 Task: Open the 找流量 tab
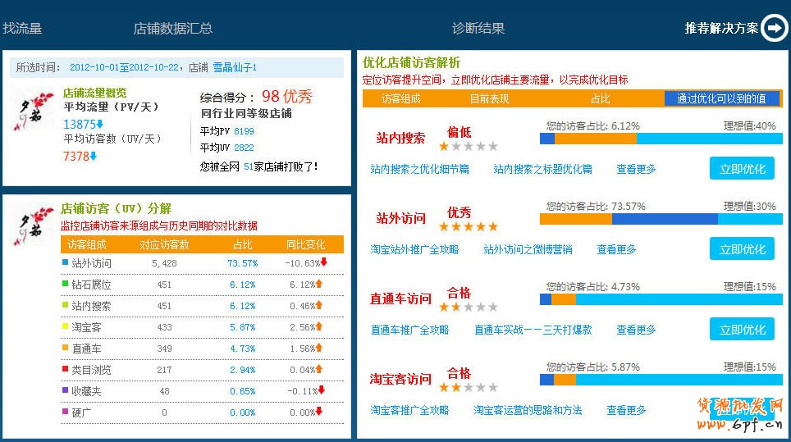[x=22, y=28]
